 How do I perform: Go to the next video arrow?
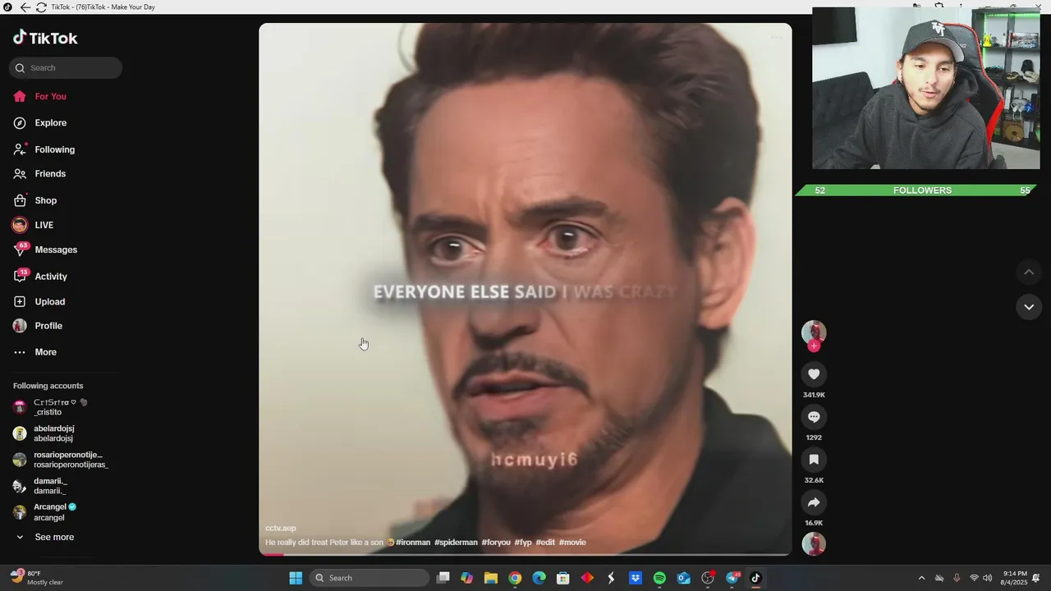[x=1029, y=307]
